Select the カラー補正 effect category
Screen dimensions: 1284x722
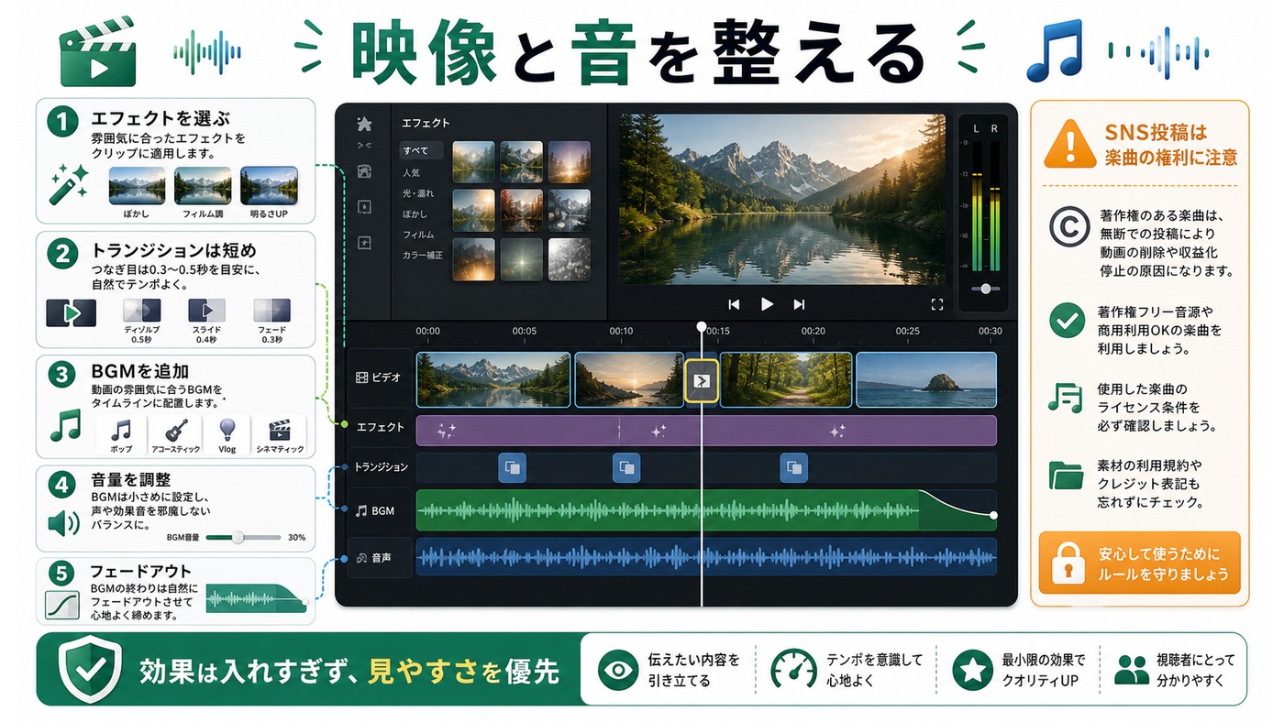[422, 255]
